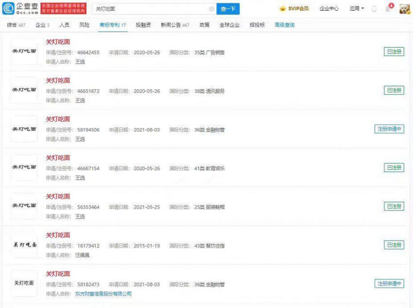Click 已注册 badge for 43类 餐饮住宿 entry
The height and width of the screenshot is (308, 413).
(x=394, y=245)
